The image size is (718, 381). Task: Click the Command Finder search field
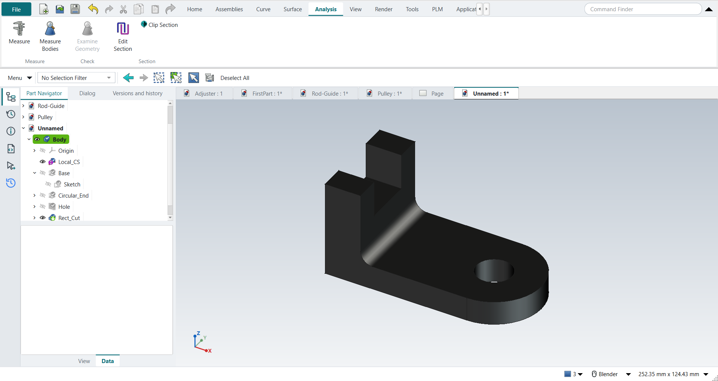pyautogui.click(x=643, y=9)
